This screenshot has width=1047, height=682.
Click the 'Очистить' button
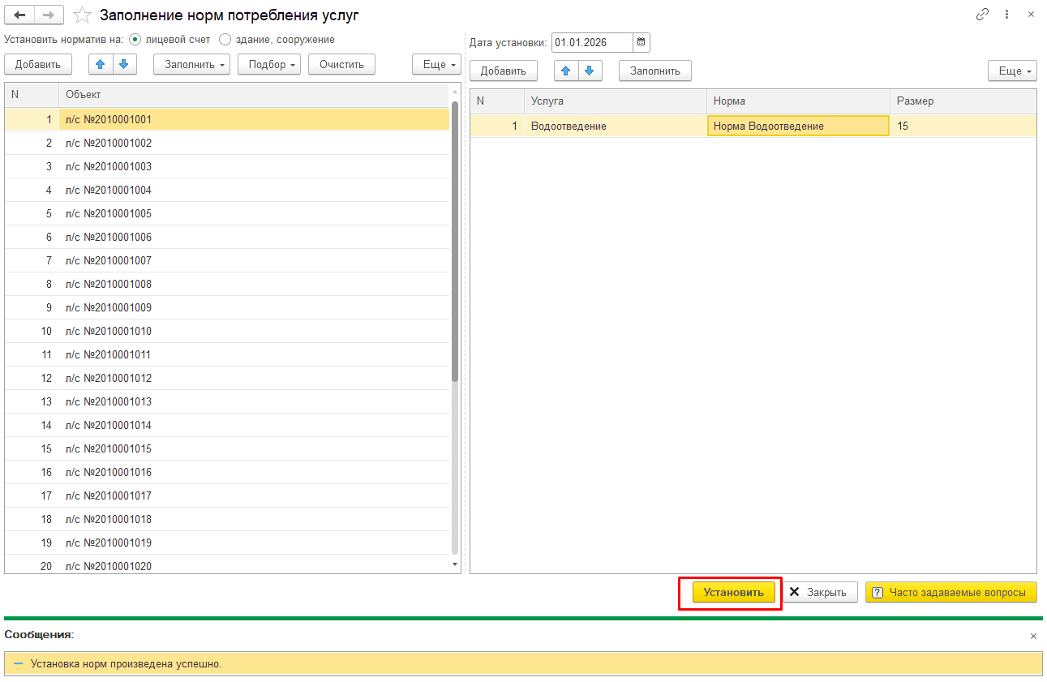pos(341,64)
